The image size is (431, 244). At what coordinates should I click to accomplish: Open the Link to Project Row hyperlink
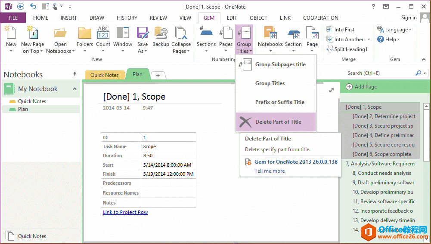[x=125, y=212]
